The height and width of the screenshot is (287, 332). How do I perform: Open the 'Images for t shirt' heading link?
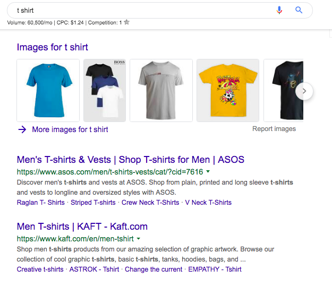(x=52, y=47)
